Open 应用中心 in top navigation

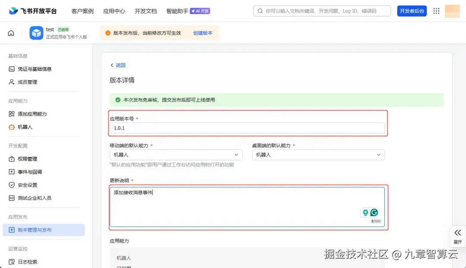(114, 11)
